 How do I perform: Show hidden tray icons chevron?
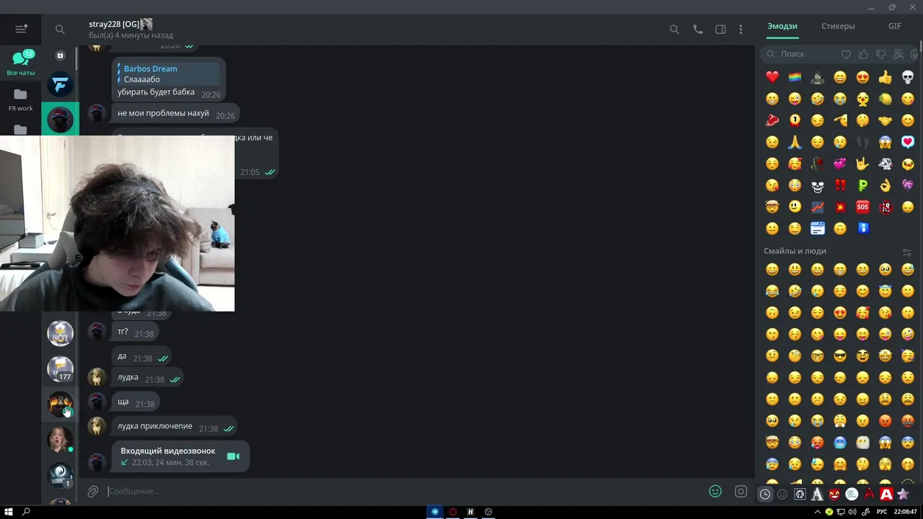819,512
